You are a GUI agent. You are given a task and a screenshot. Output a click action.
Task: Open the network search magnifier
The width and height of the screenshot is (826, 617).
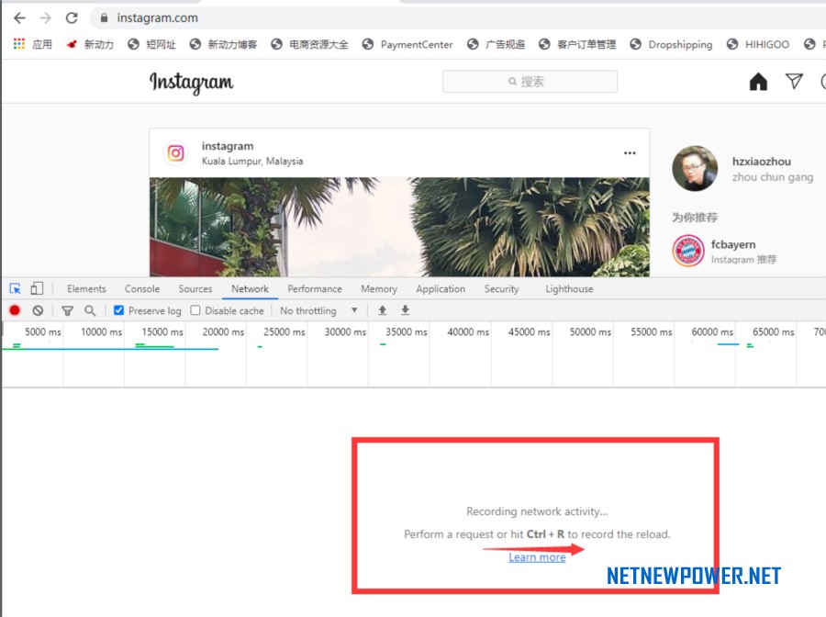tap(90, 310)
